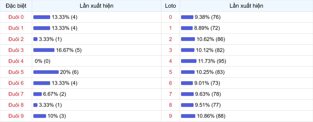Click the 11.73% bar for Loto 4
The width and height of the screenshot is (313, 122).
pos(189,61)
